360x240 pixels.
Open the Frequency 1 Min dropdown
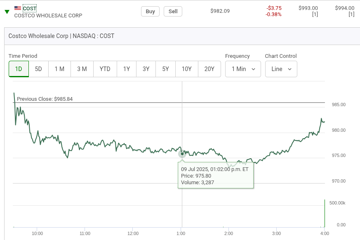point(243,69)
